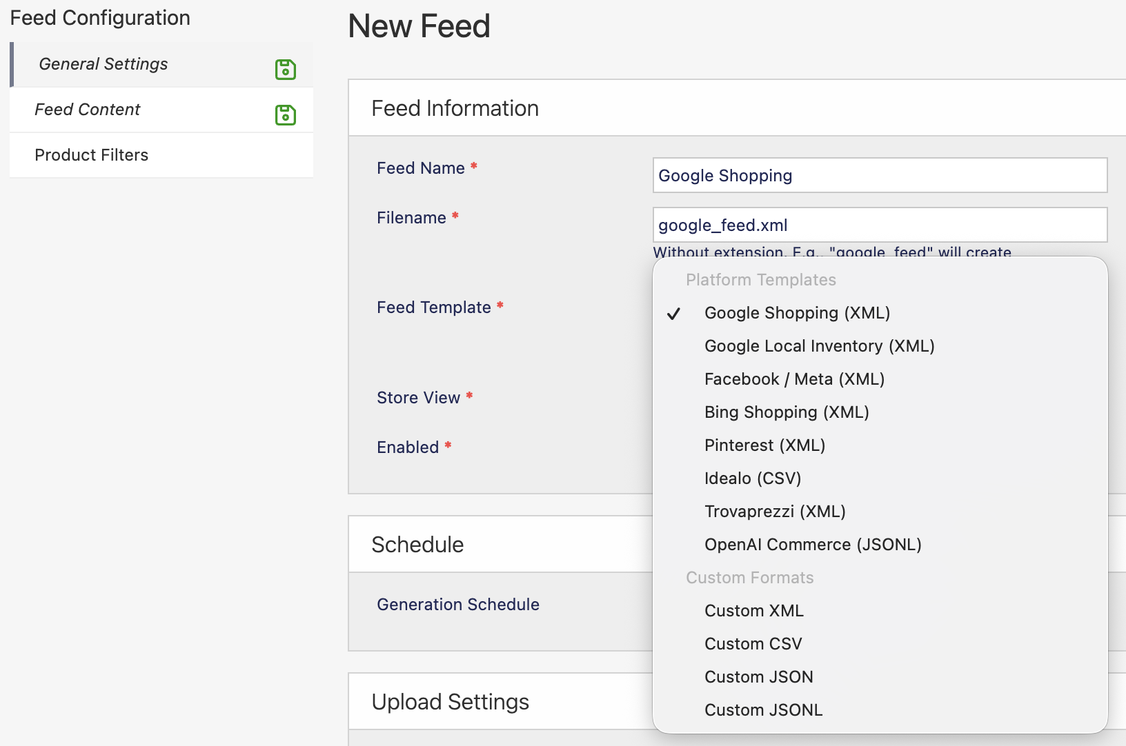Choose Trovaprezzi (XML) template option

click(x=880, y=512)
